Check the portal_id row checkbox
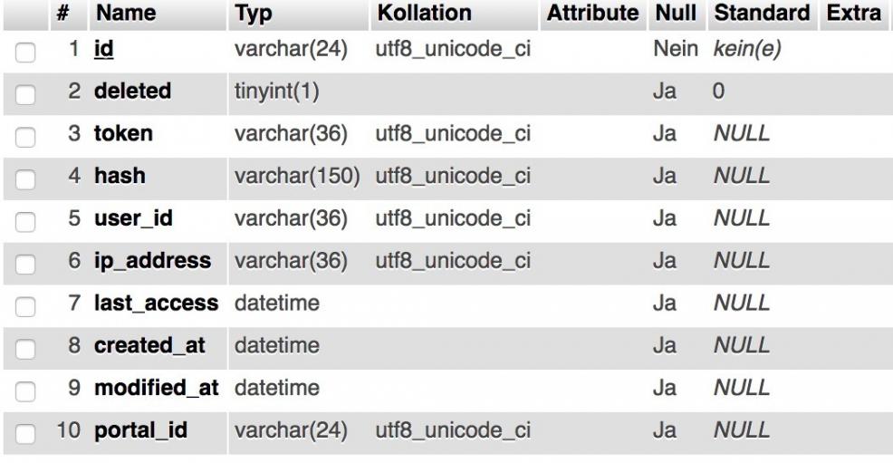The width and height of the screenshot is (893, 463). click(x=28, y=432)
